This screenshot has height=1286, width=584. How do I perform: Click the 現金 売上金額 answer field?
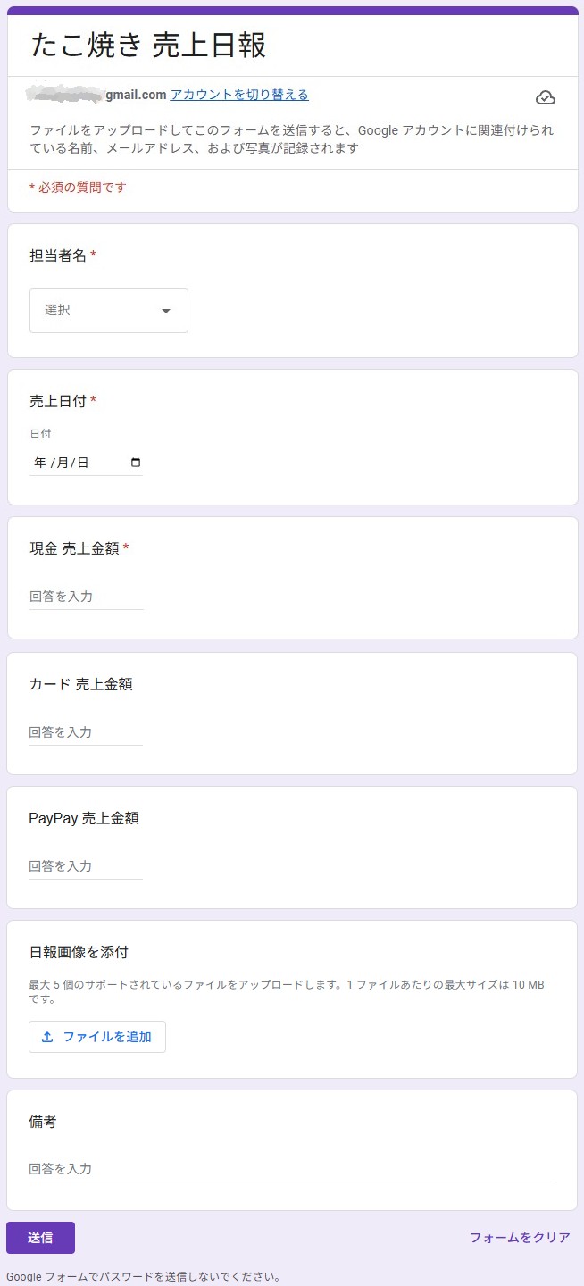(85, 596)
